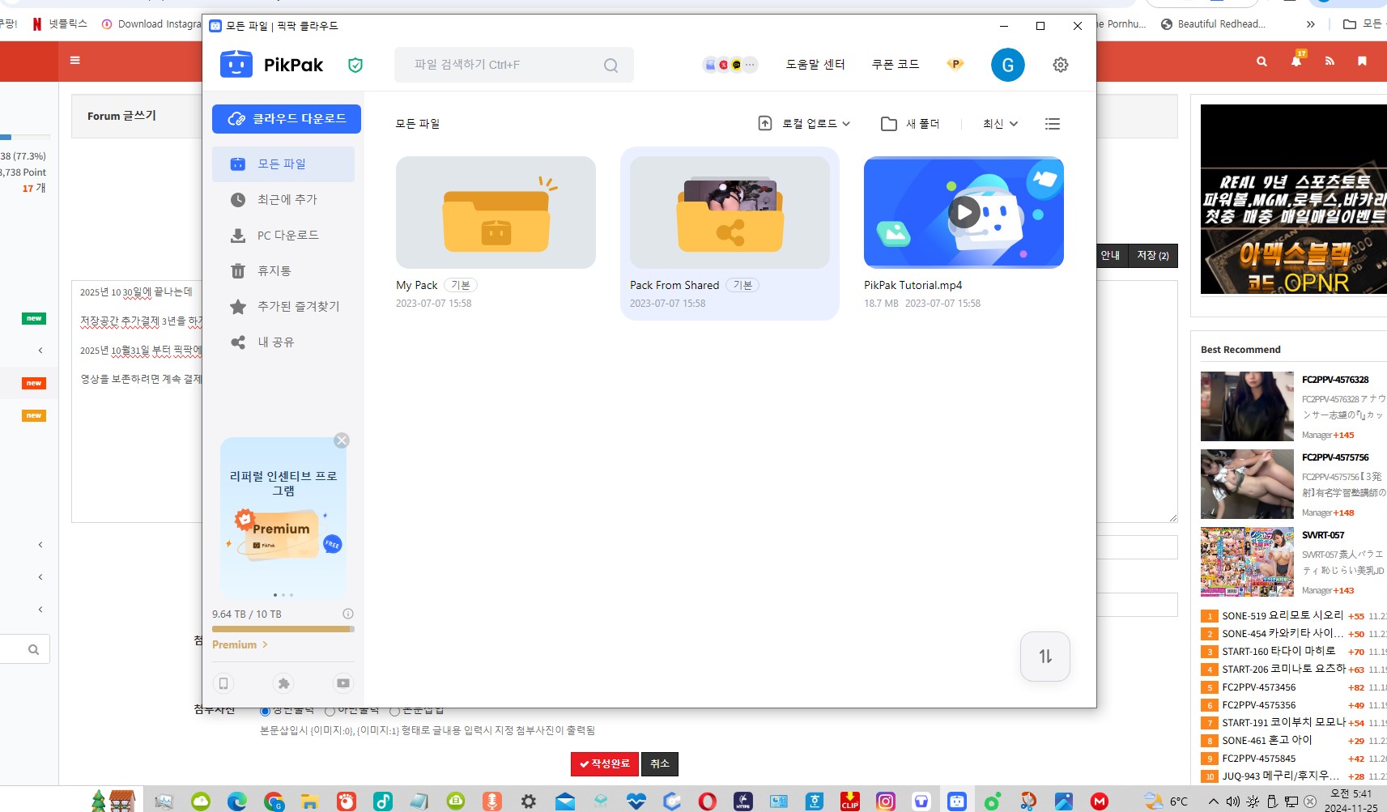
Task: Open the Mail app on taskbar
Action: point(565,801)
